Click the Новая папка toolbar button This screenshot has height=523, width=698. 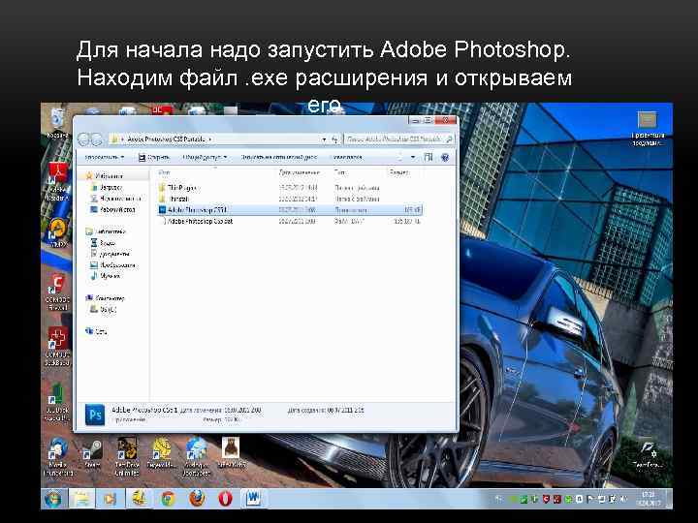tap(347, 157)
